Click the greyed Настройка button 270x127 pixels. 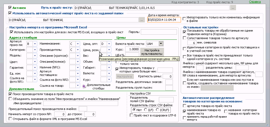click(125, 76)
